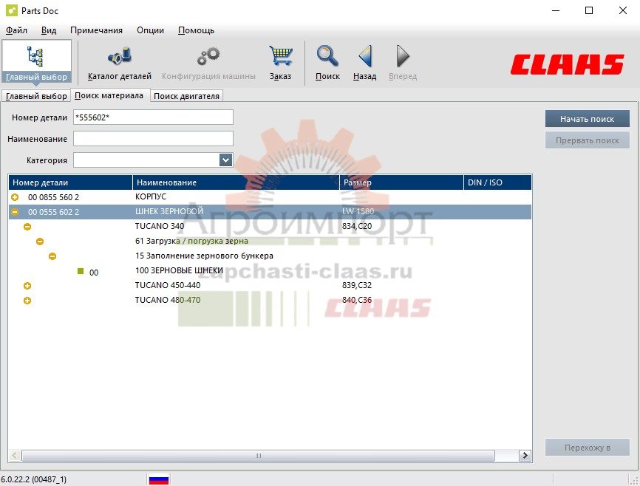Collapse the TUCANO 340 node
640x486 pixels.
pos(27,227)
